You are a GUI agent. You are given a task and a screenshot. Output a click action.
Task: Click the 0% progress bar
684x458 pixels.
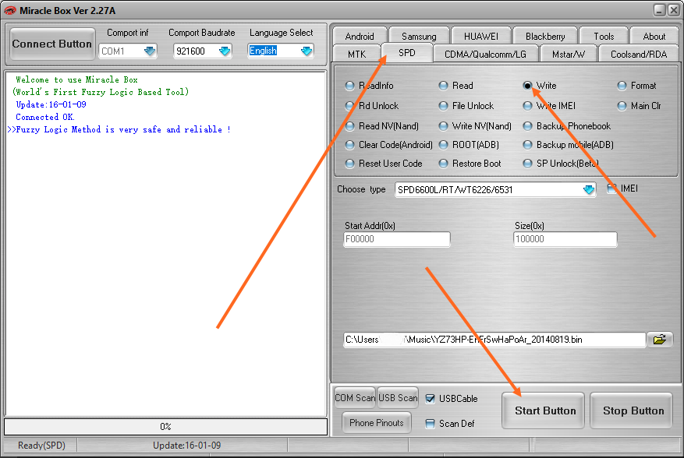tap(165, 426)
